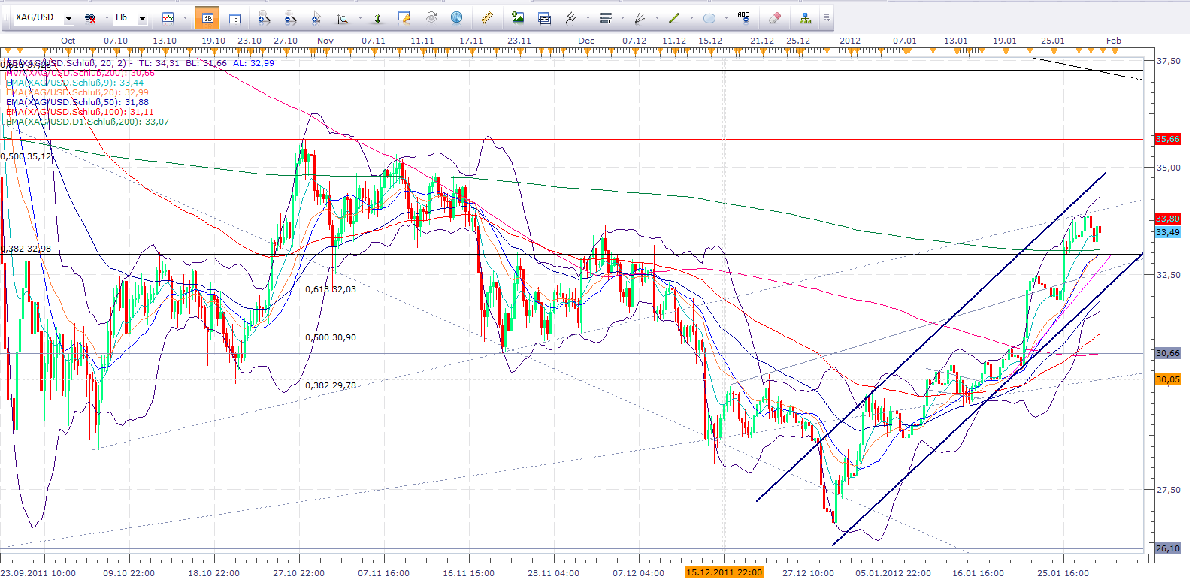The width and height of the screenshot is (1198, 580).
Task: Click the zoom in magnifier
Action: point(263,17)
